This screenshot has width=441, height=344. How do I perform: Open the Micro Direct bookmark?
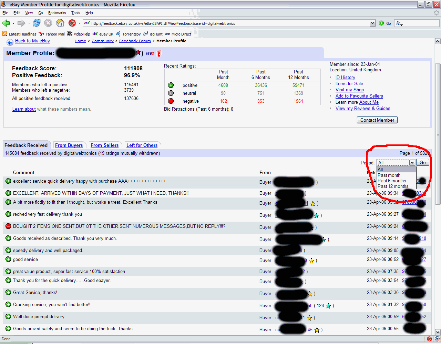(x=178, y=34)
